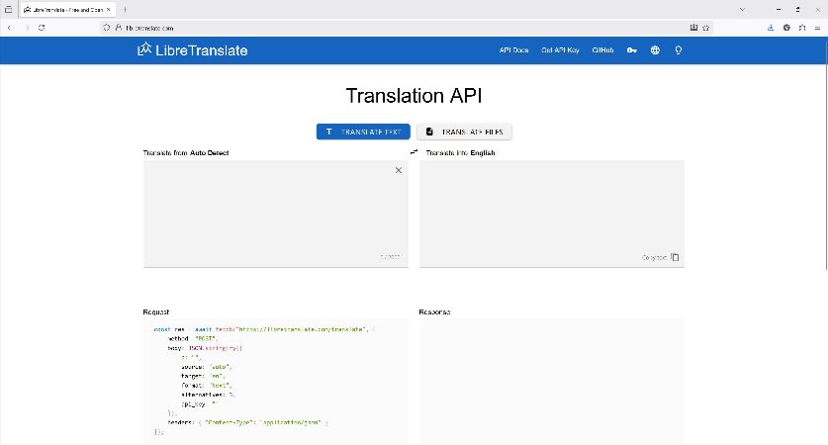
Task: Click the tab overview icon at top-left
Action: tap(9, 10)
